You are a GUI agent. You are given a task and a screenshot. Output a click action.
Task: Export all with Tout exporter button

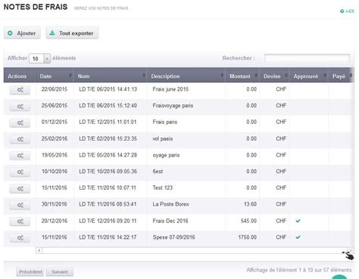click(x=72, y=33)
